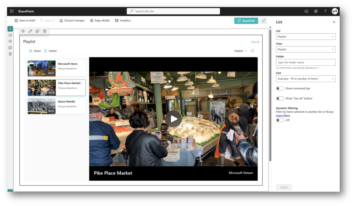Open the Learn More link
Screen dimensions: 354x206
click(x=283, y=115)
